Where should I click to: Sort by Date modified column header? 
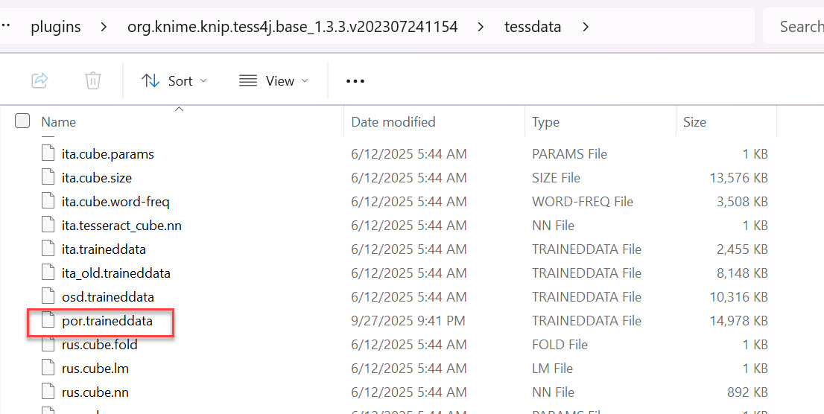click(x=393, y=122)
